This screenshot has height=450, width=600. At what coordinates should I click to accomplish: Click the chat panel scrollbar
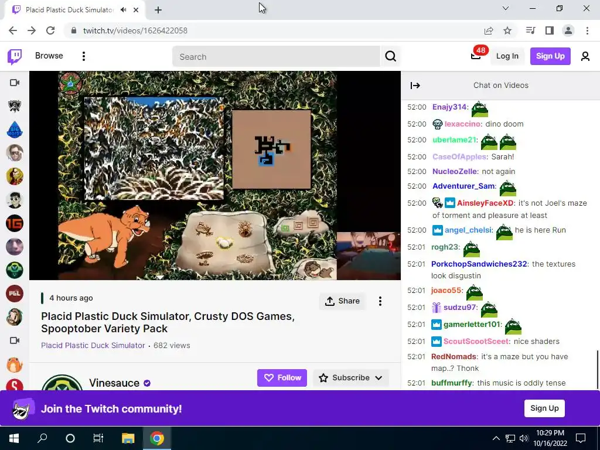(x=597, y=369)
